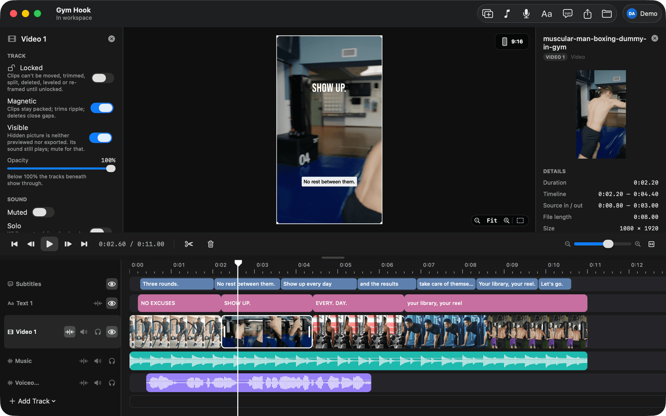Turn off the Visible switch
This screenshot has width=666, height=416.
[x=101, y=138]
